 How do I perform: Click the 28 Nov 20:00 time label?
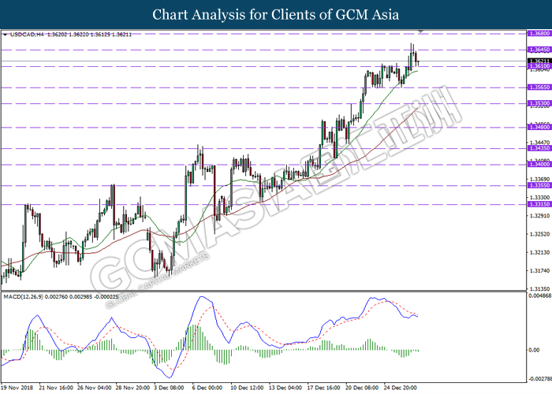pos(132,388)
